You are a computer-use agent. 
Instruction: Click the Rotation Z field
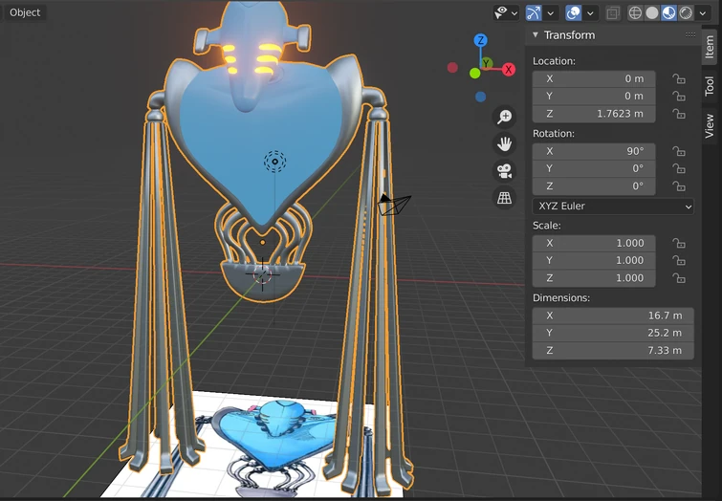click(594, 186)
